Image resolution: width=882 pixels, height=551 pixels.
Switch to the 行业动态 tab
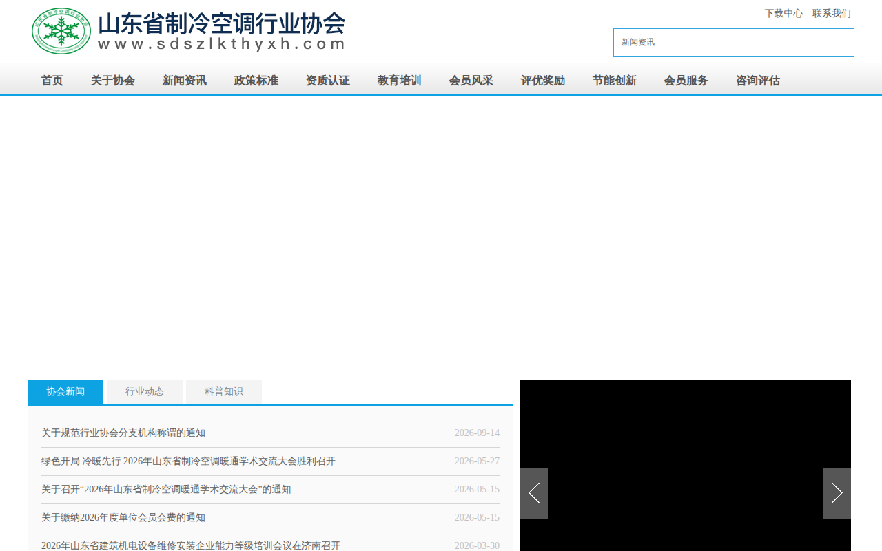(145, 392)
